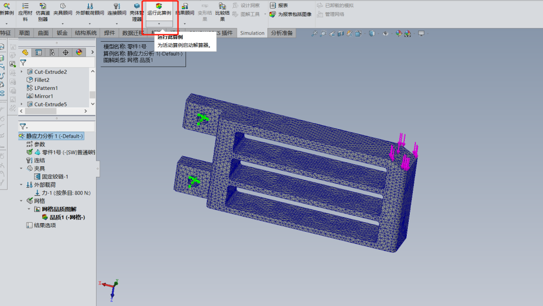Open FeatureManager design tree tab icon
This screenshot has height=306, width=543.
tap(25, 52)
